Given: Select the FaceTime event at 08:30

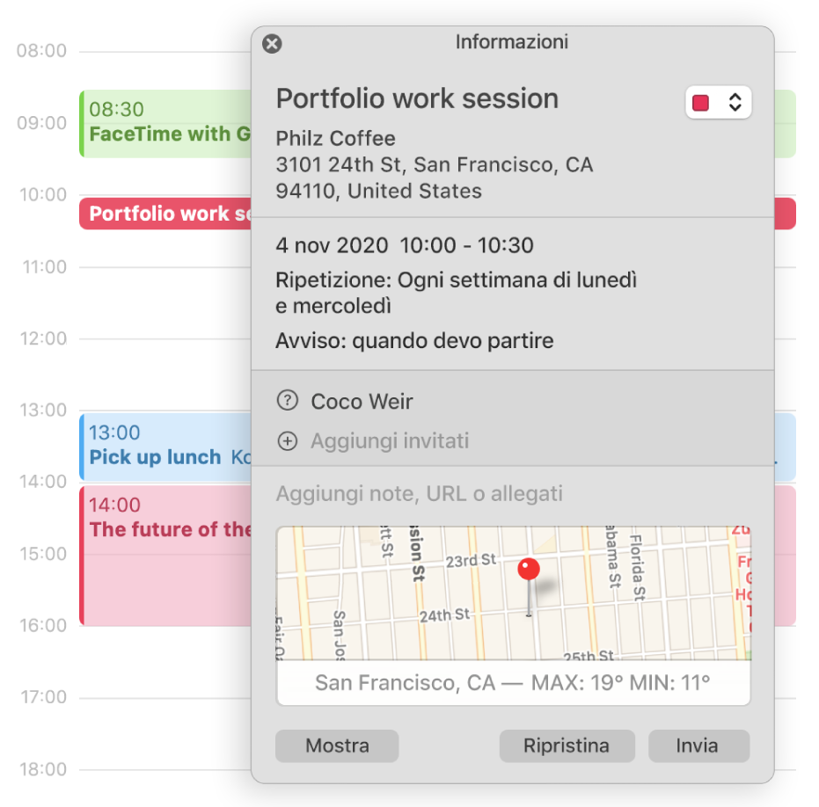Looking at the screenshot, I should pos(167,123).
